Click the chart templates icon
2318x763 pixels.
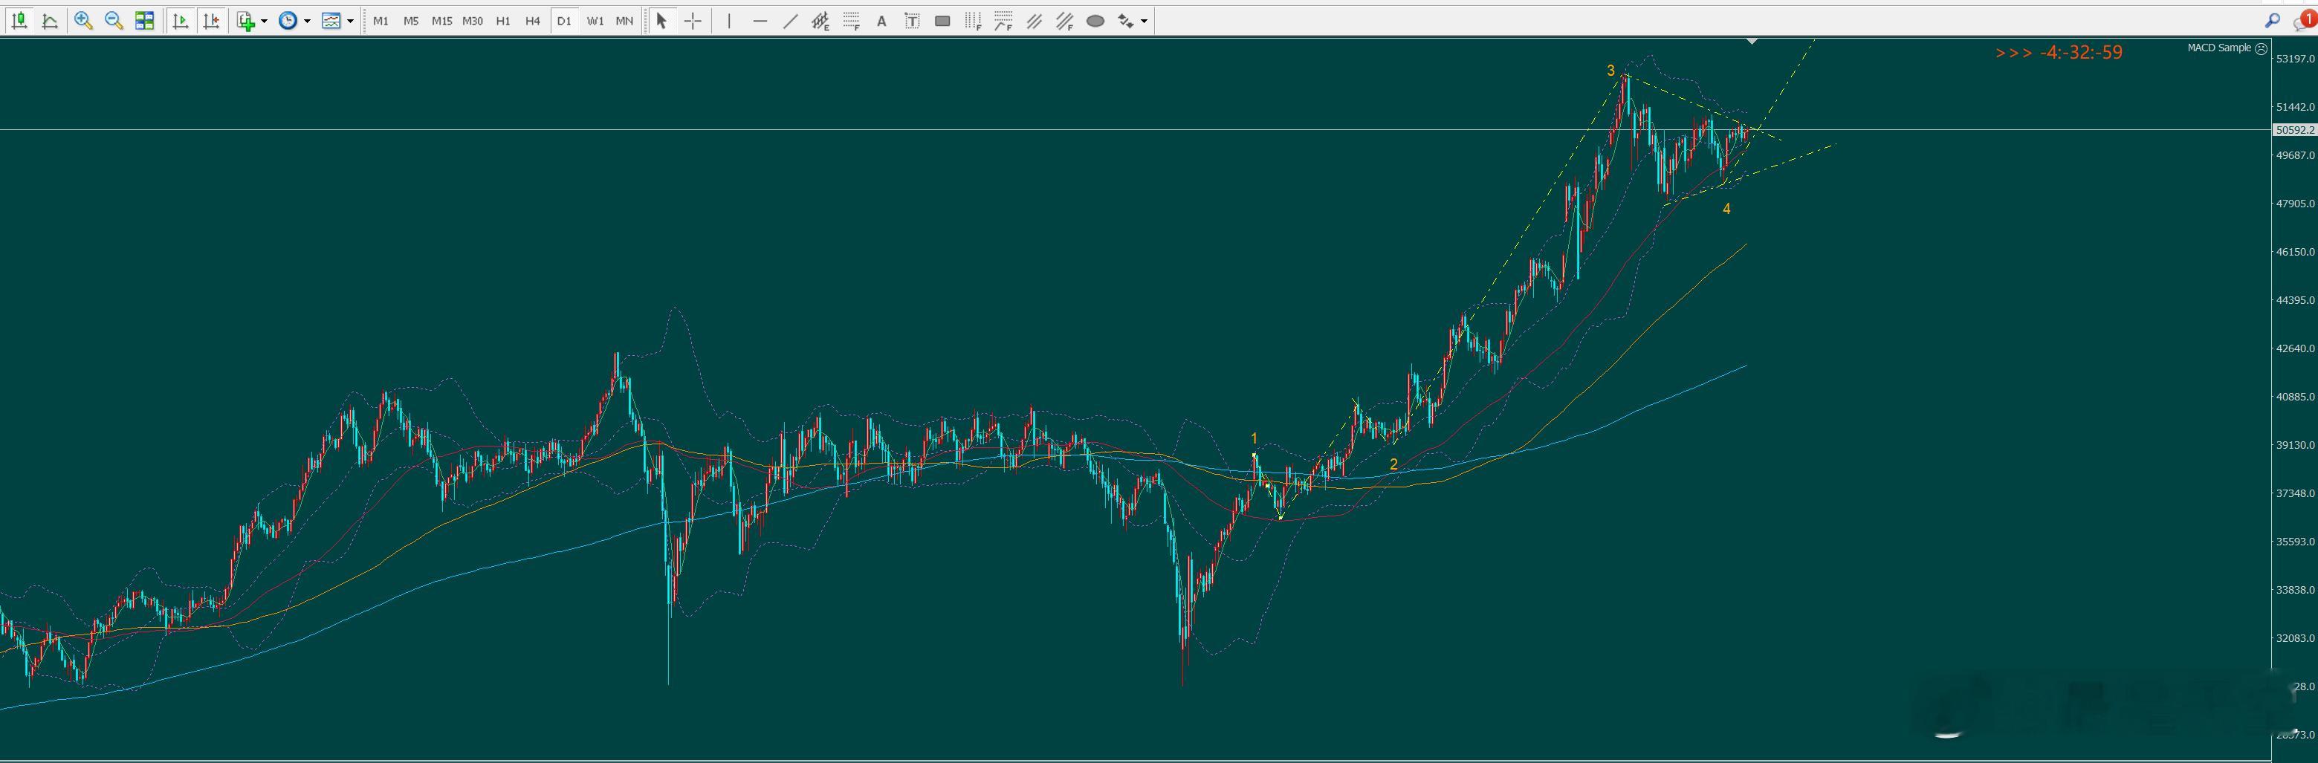click(331, 21)
